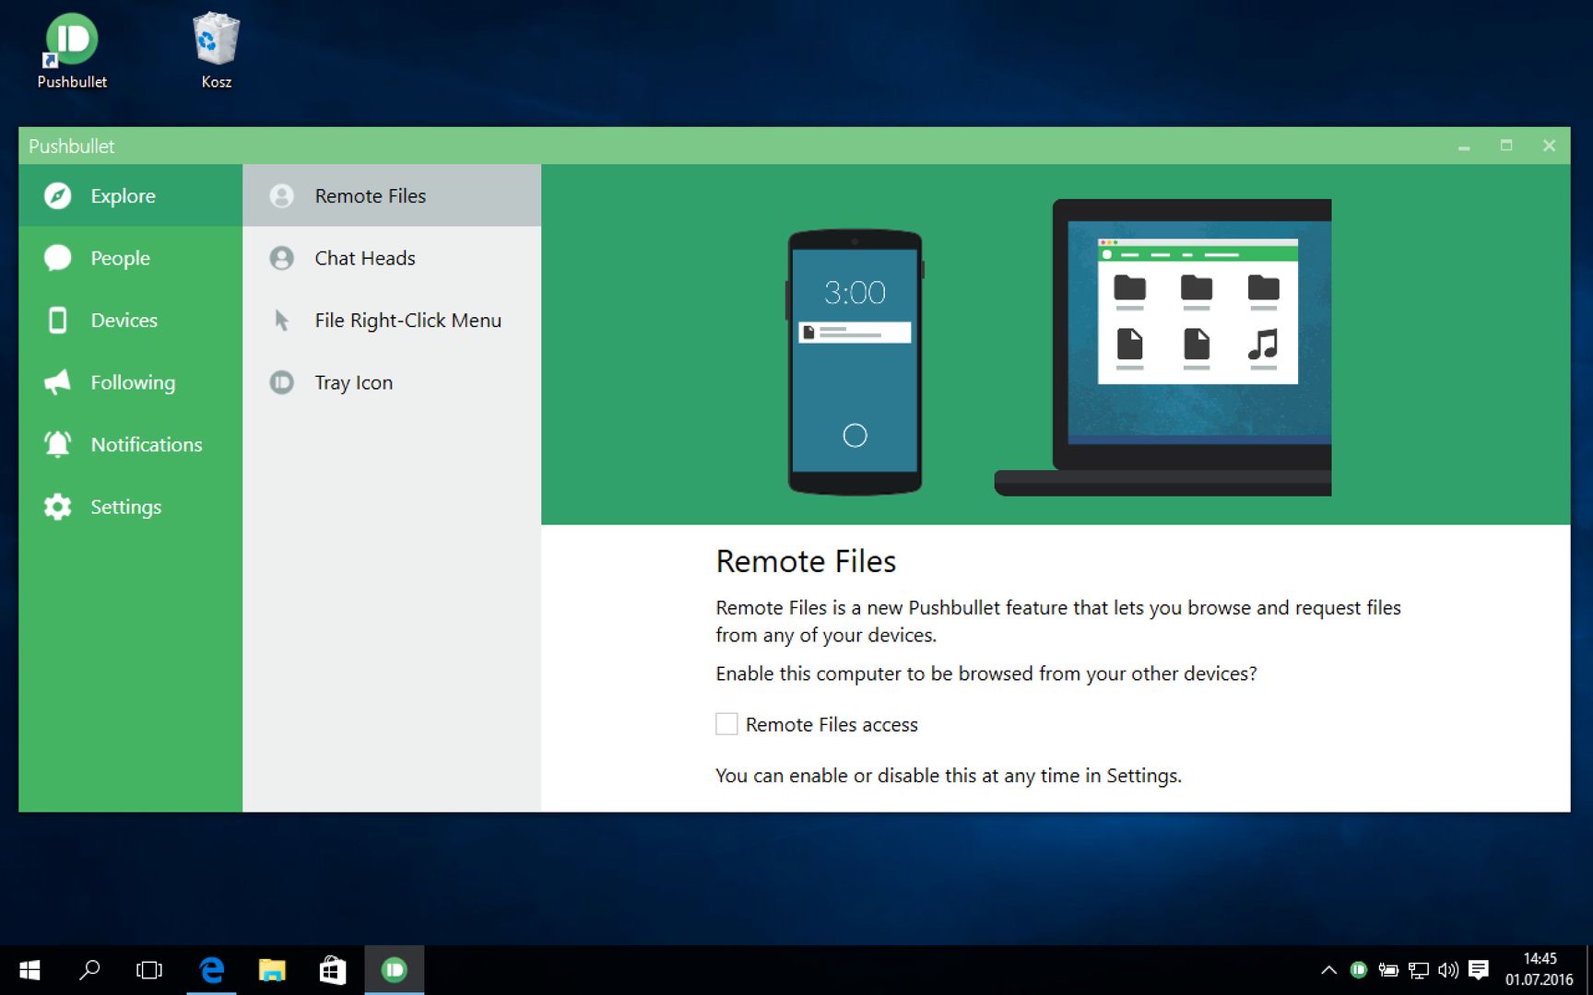Switch to the People section
Screen dimensions: 1593x995
[130, 258]
